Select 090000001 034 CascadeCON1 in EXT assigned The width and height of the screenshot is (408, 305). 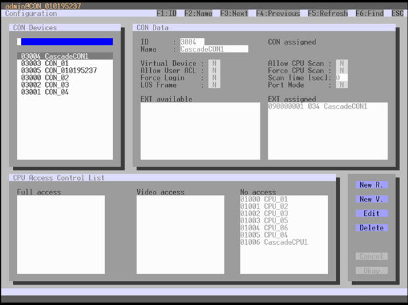point(328,106)
